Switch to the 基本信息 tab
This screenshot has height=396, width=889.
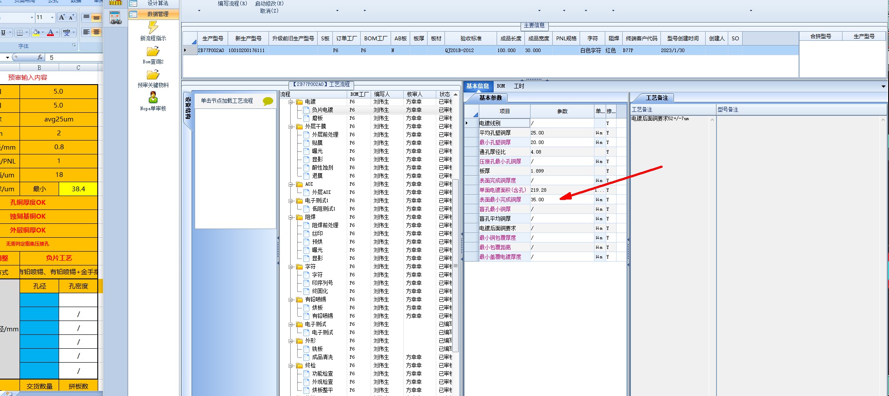pyautogui.click(x=478, y=86)
